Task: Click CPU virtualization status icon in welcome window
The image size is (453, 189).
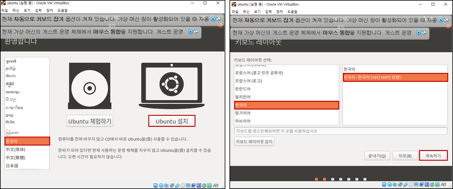Action: click(199, 185)
